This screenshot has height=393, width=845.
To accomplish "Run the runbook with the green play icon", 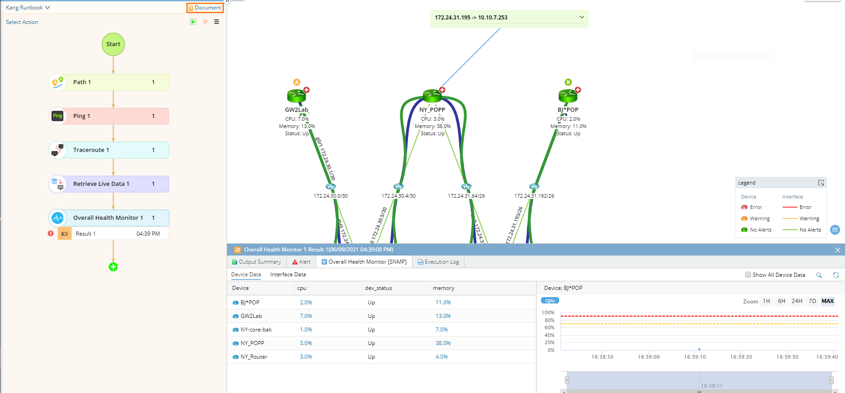I will point(193,22).
